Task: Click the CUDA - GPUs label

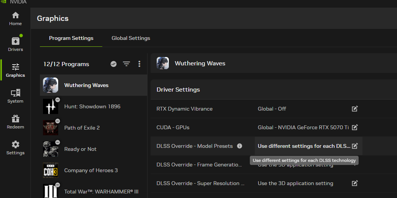Action: [x=173, y=127]
